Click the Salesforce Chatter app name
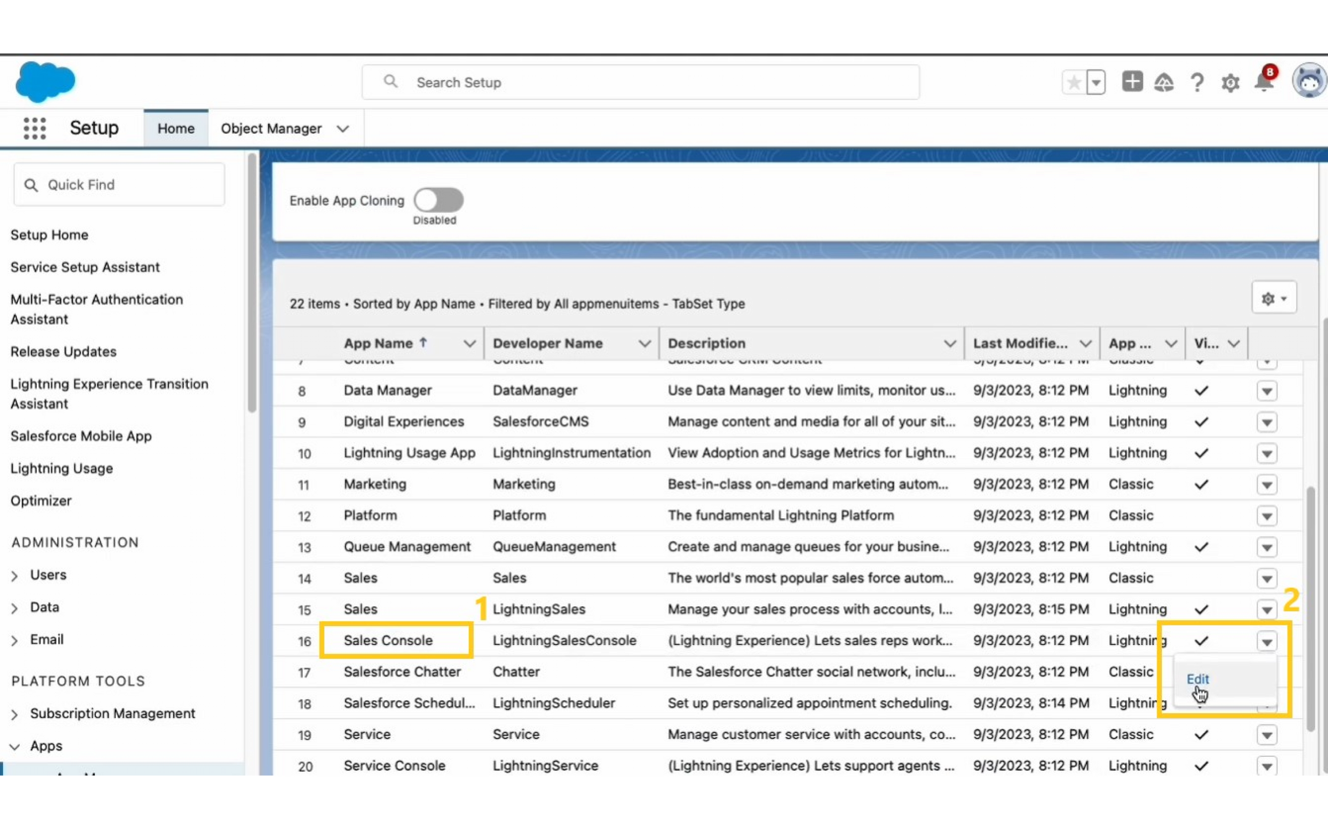 click(402, 672)
